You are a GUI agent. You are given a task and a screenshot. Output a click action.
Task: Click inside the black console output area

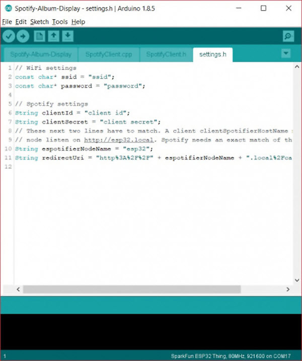pyautogui.click(x=151, y=332)
